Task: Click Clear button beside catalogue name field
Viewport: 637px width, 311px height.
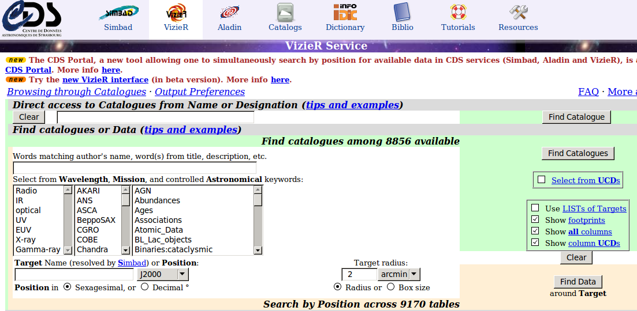Action: [x=29, y=117]
